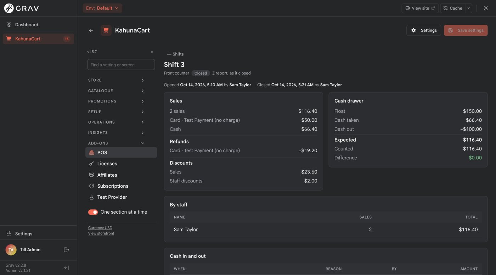Expand the PROMOTIONS section
The width and height of the screenshot is (496, 275).
coord(116,101)
